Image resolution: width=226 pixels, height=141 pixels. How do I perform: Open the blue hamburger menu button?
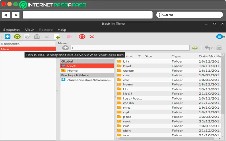[220, 37]
